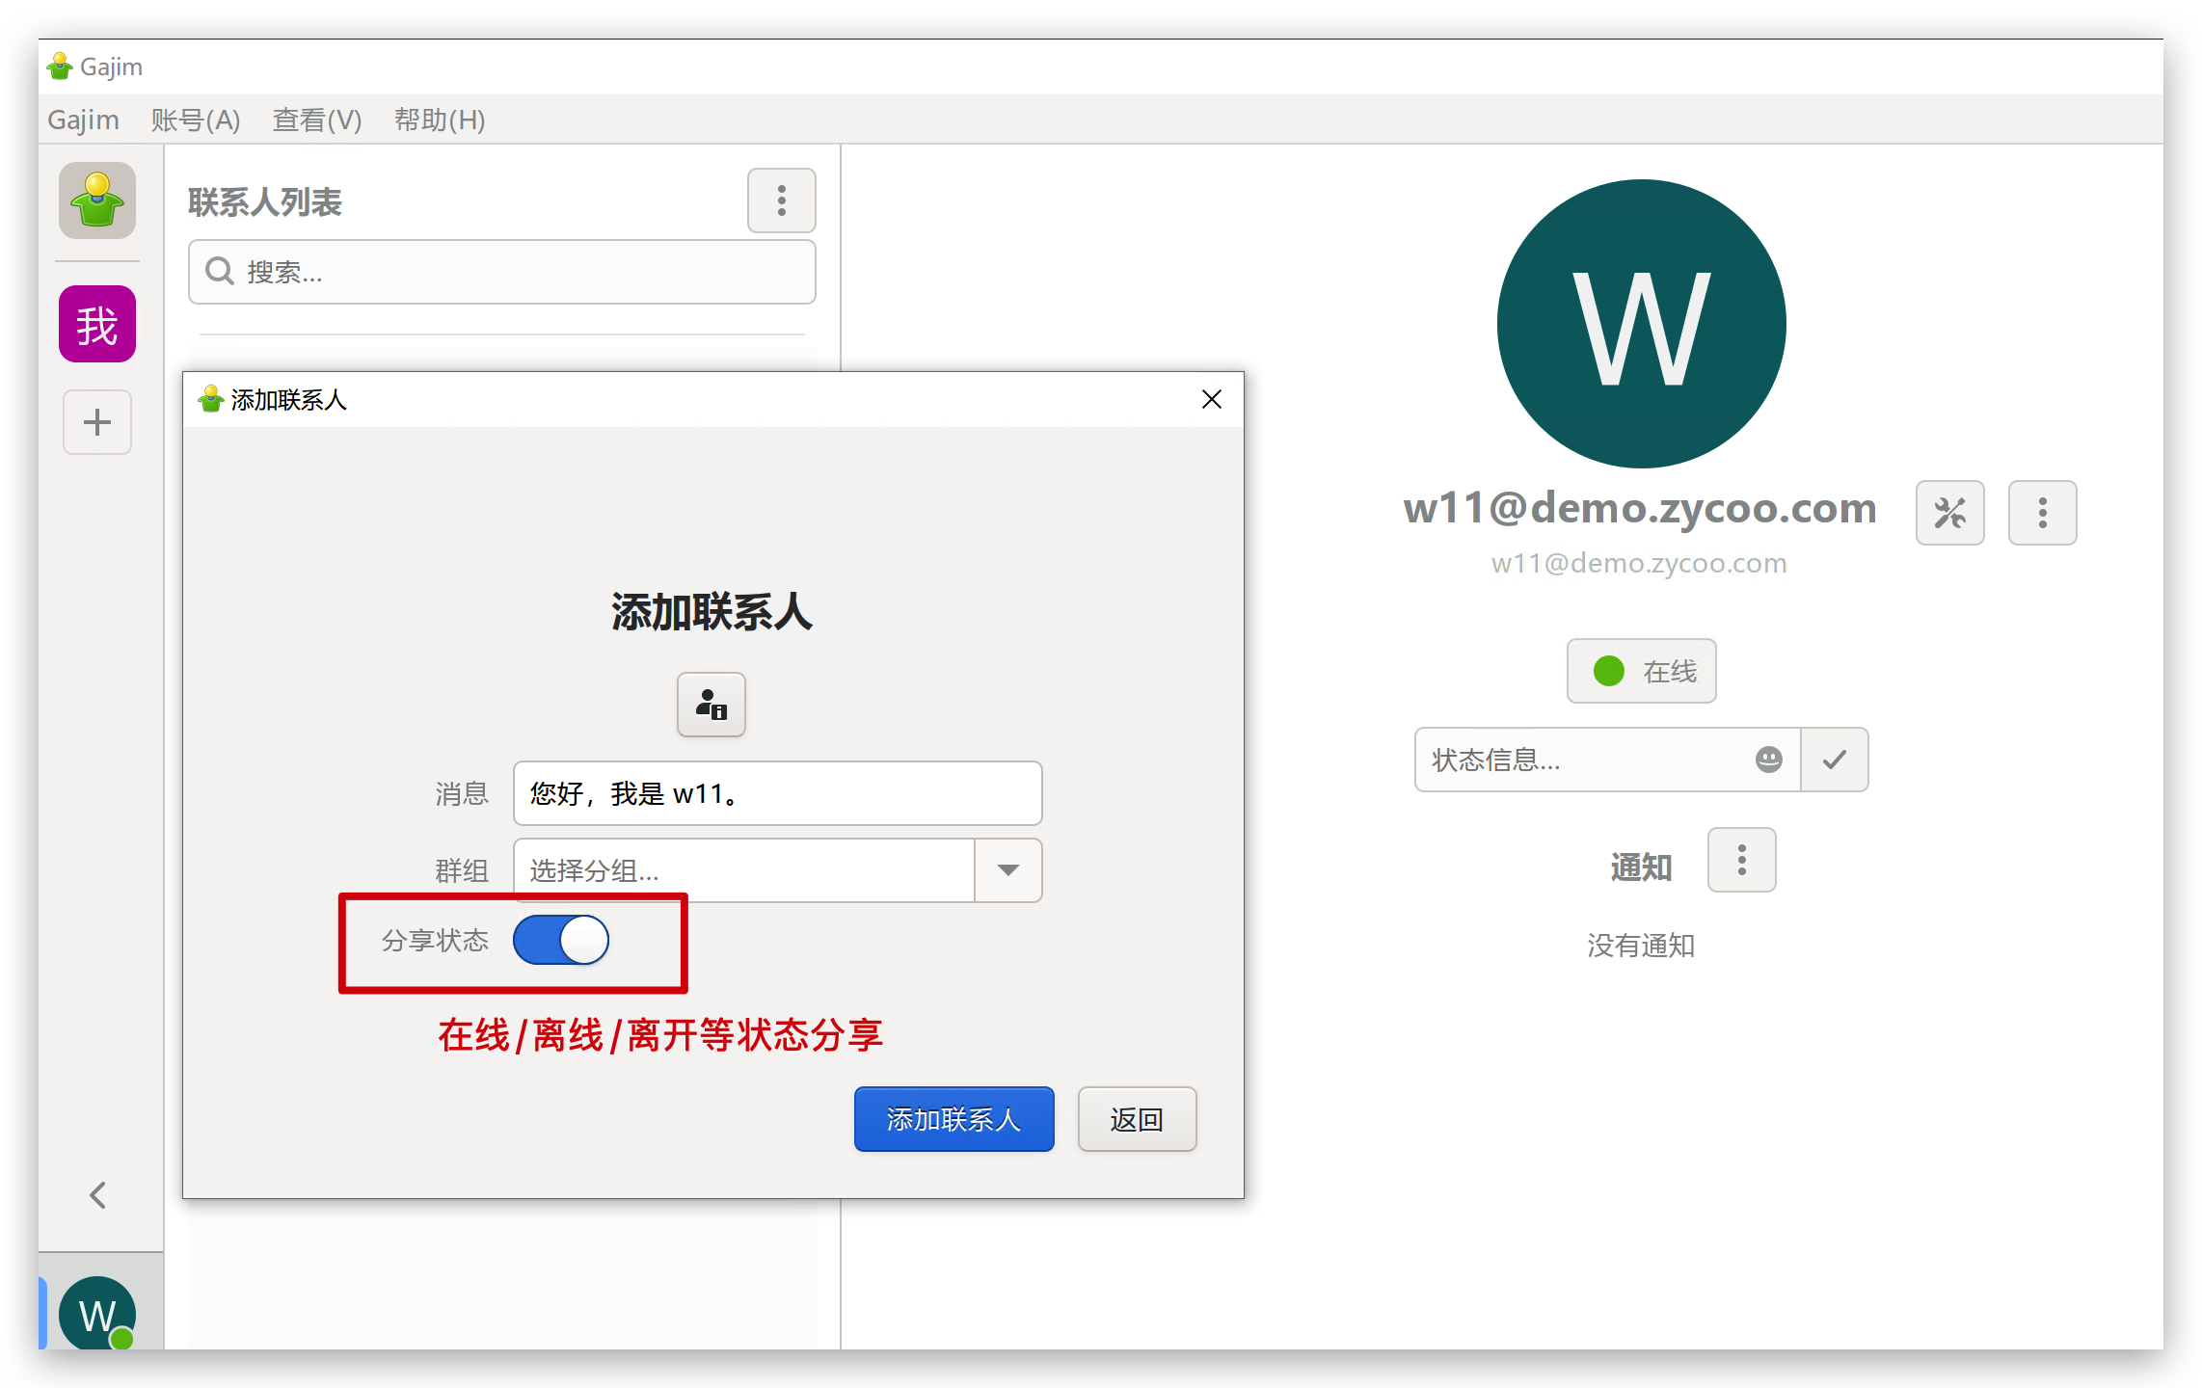Click the gray w11@demo.zycoo.com address text
2202x1388 pixels.
[x=1639, y=563]
